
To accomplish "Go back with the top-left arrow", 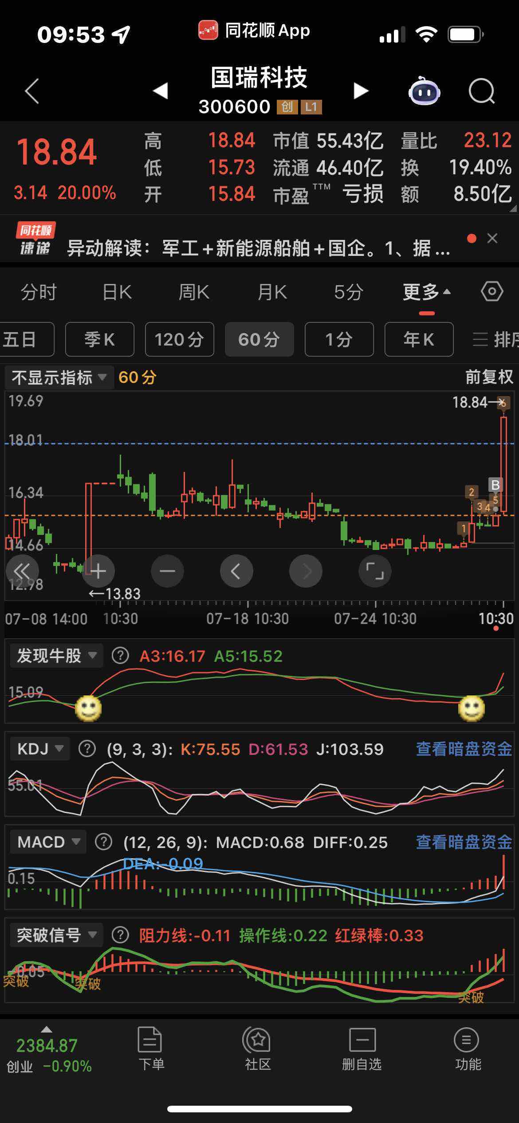I will point(32,91).
